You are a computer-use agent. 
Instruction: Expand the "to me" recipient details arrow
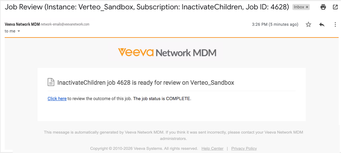19,31
